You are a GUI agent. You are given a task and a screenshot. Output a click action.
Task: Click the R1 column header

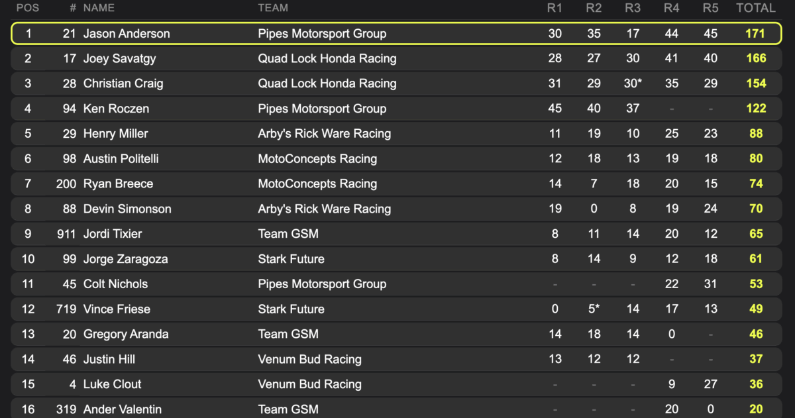click(x=555, y=8)
